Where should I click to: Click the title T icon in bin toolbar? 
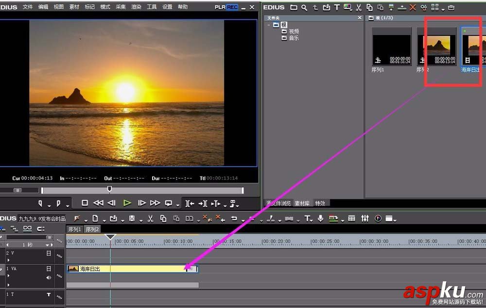337,7
